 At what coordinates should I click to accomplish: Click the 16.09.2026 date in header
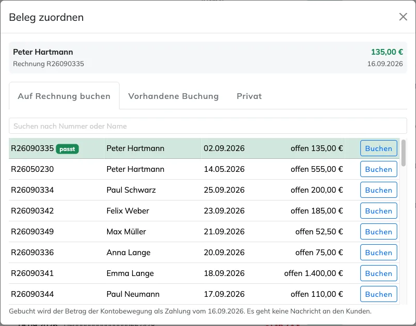pyautogui.click(x=385, y=64)
